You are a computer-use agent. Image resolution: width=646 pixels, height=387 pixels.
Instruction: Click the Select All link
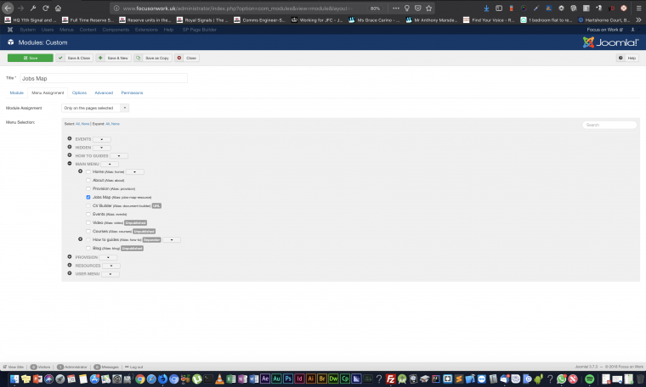(77, 124)
